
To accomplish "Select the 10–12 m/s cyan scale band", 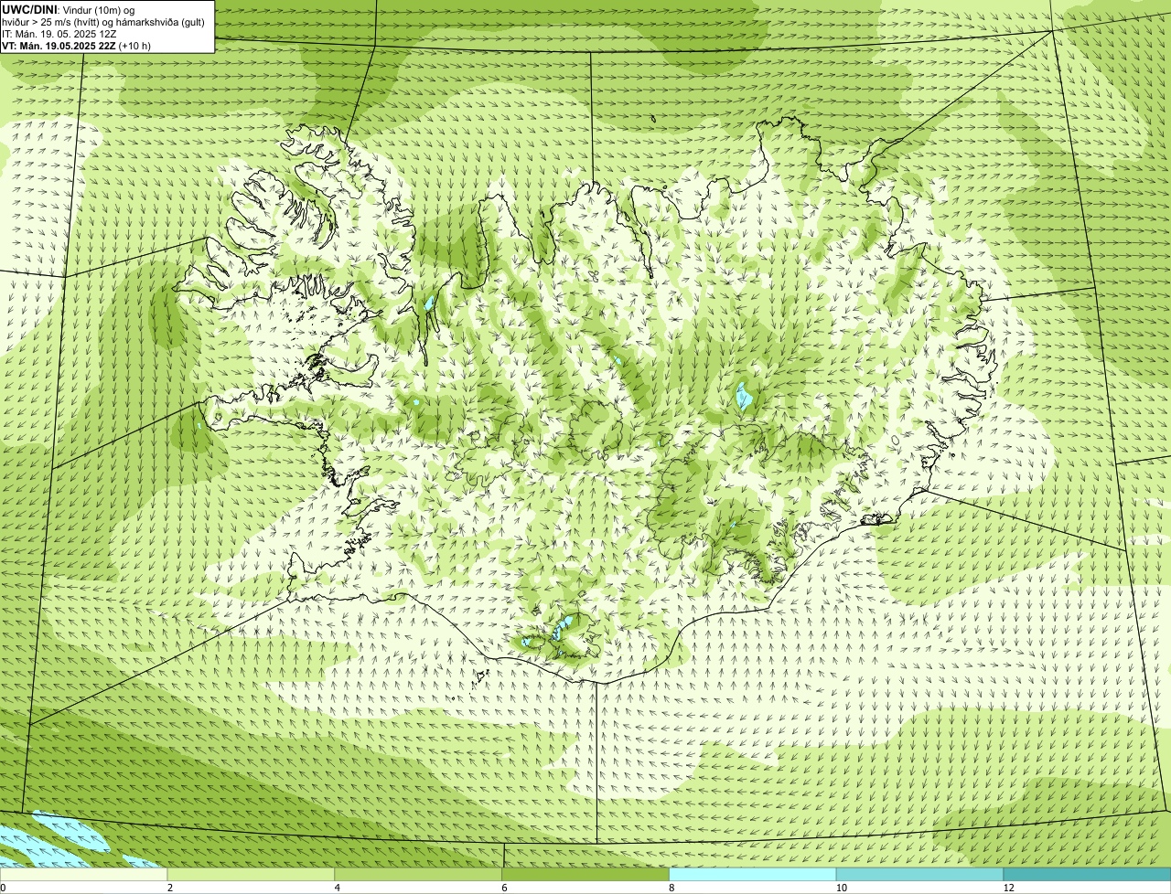I will (919, 875).
